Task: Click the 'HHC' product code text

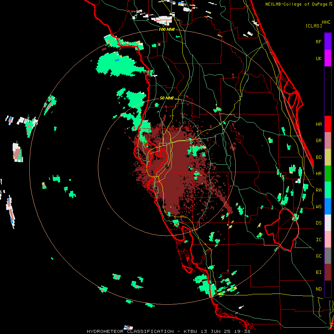Action: point(326,22)
